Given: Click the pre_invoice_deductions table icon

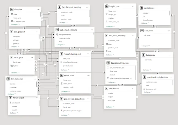Looking at the screenshot, I should pyautogui.click(x=62, y=99).
